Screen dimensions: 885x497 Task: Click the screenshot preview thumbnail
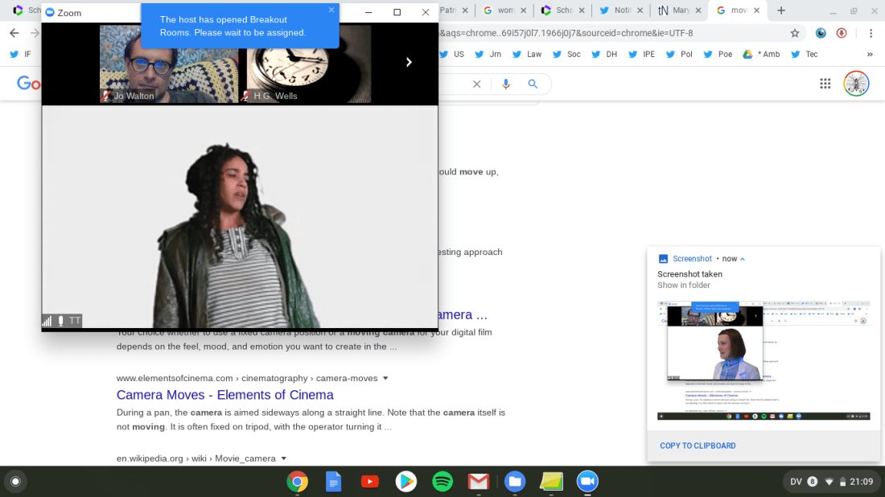point(764,360)
